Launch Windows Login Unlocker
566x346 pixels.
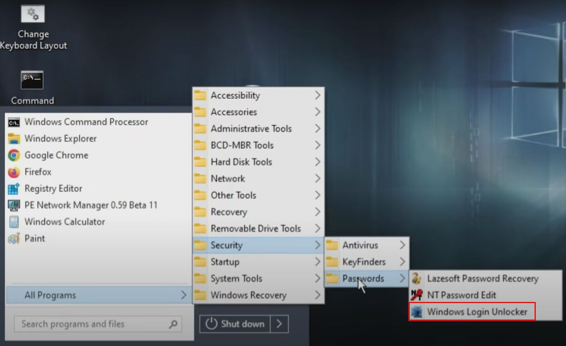pyautogui.click(x=478, y=312)
